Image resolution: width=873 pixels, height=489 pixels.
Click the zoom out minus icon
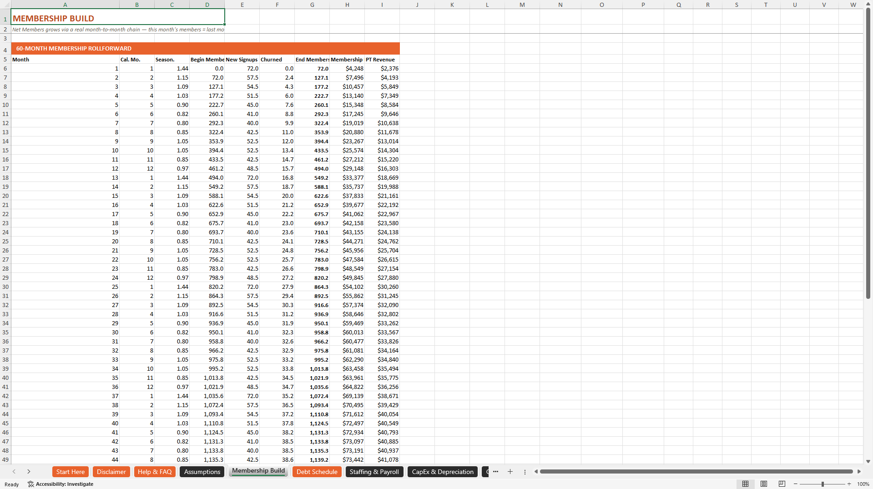click(x=796, y=484)
